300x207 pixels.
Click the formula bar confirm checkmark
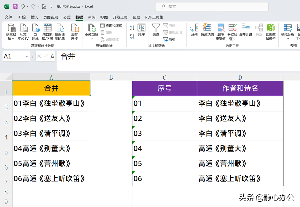(45, 56)
